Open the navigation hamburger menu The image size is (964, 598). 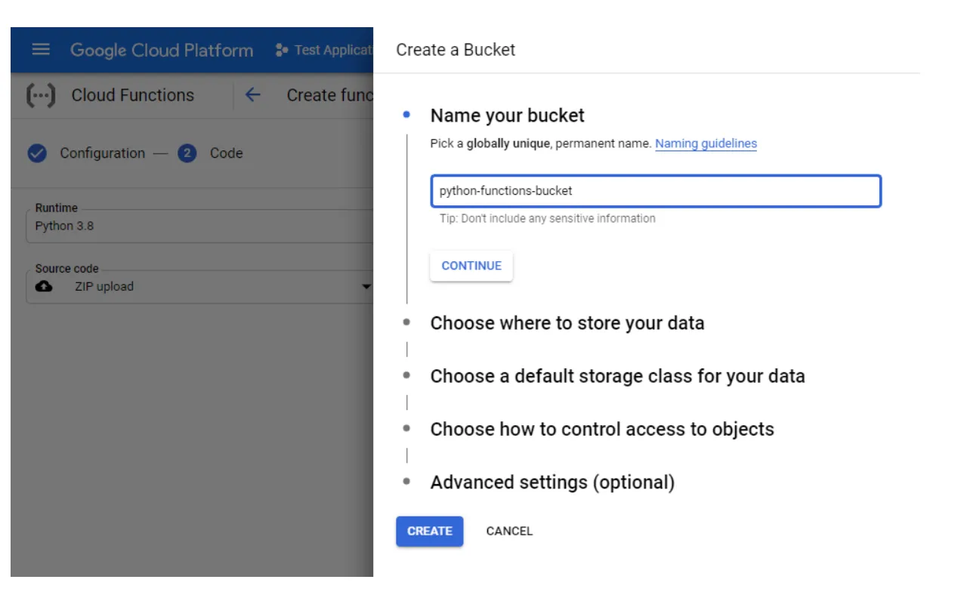[40, 50]
